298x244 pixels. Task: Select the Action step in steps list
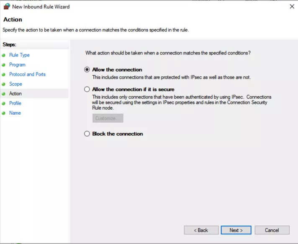click(15, 94)
